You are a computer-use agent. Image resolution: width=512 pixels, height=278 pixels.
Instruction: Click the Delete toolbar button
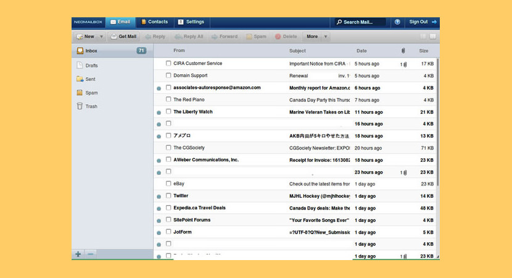[x=286, y=36]
